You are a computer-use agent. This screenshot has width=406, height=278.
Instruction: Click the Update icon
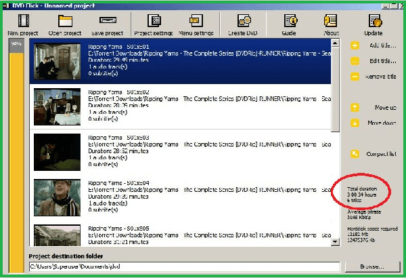pos(375,20)
